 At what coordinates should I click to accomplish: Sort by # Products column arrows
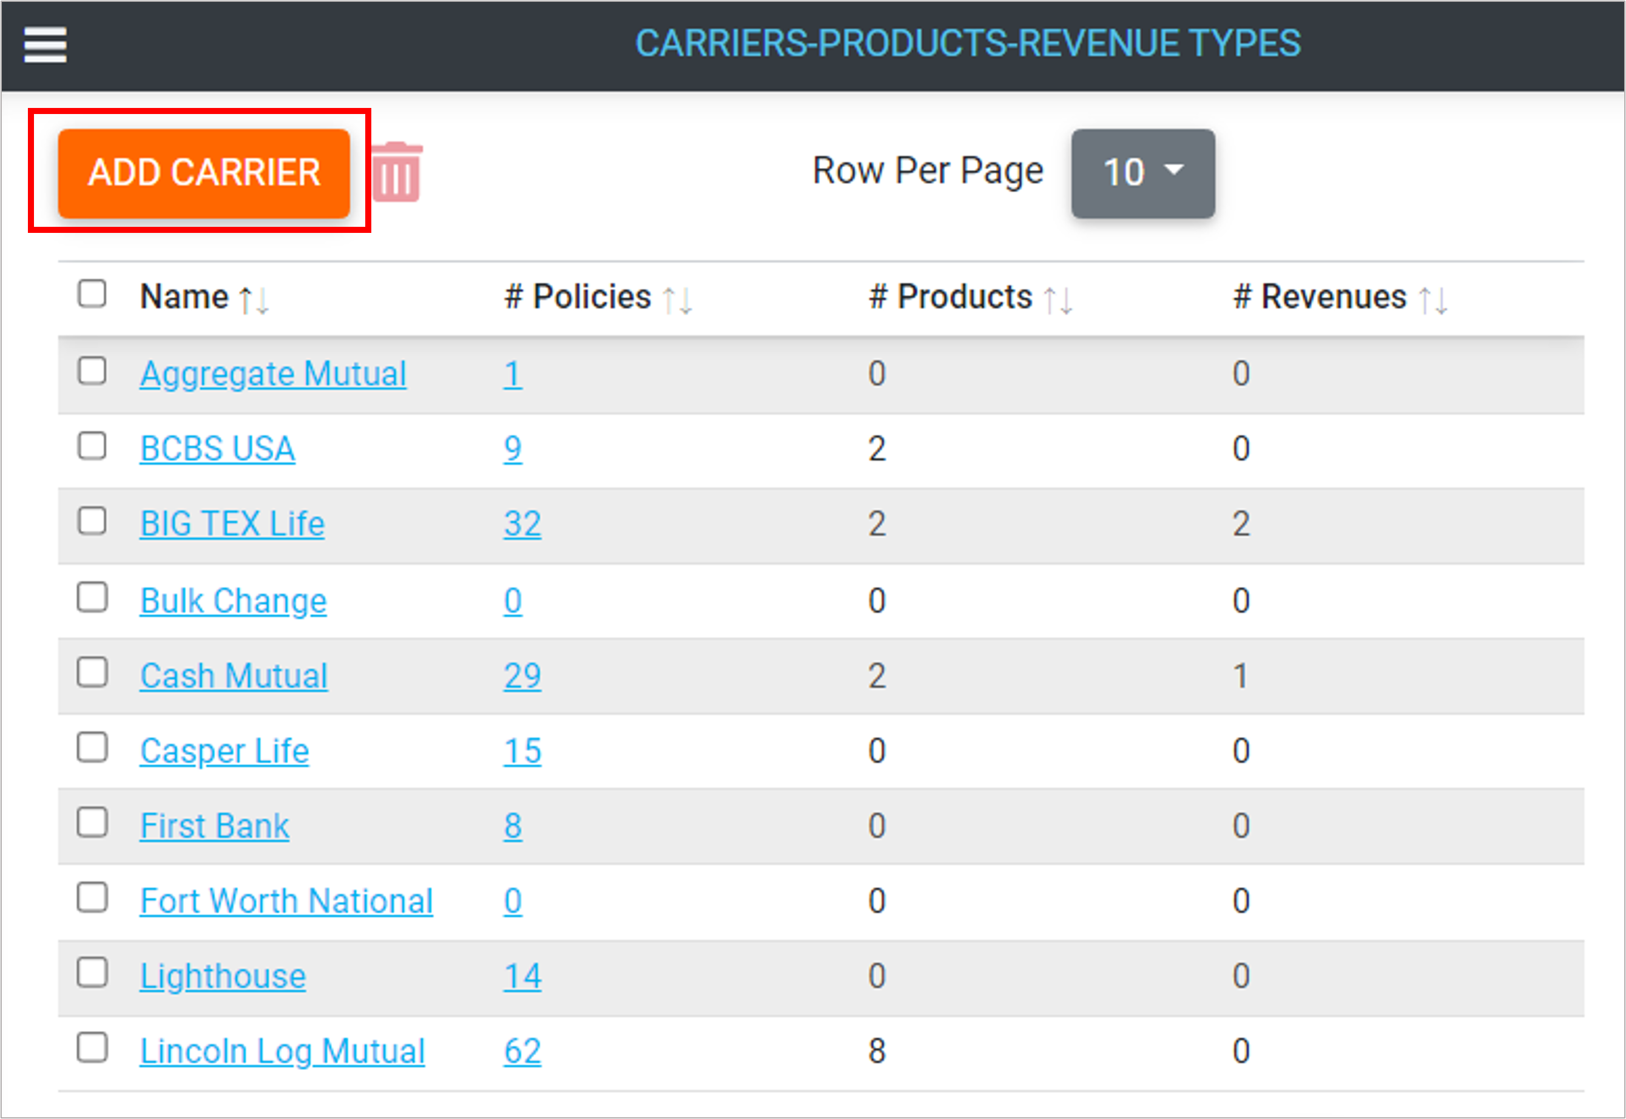coord(1058,300)
